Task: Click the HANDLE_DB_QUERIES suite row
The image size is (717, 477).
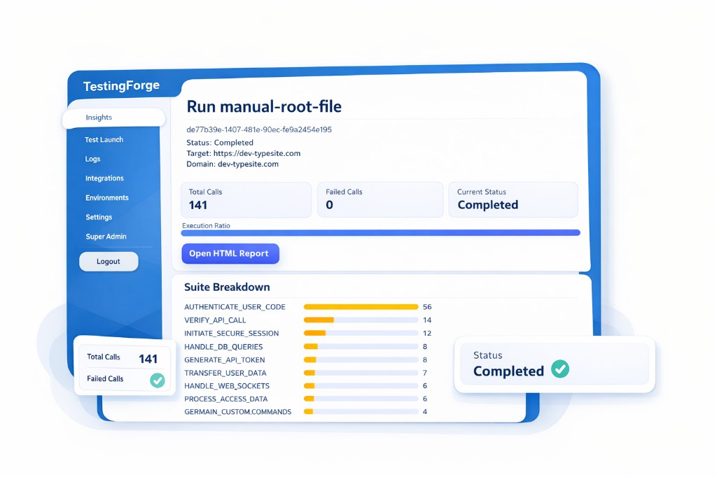Action: [223, 346]
